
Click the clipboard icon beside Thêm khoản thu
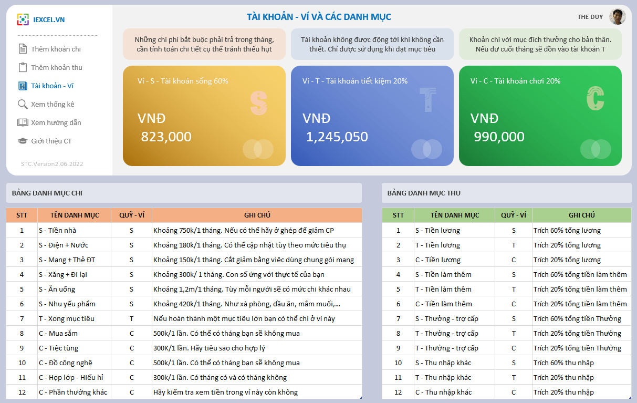[x=23, y=67]
